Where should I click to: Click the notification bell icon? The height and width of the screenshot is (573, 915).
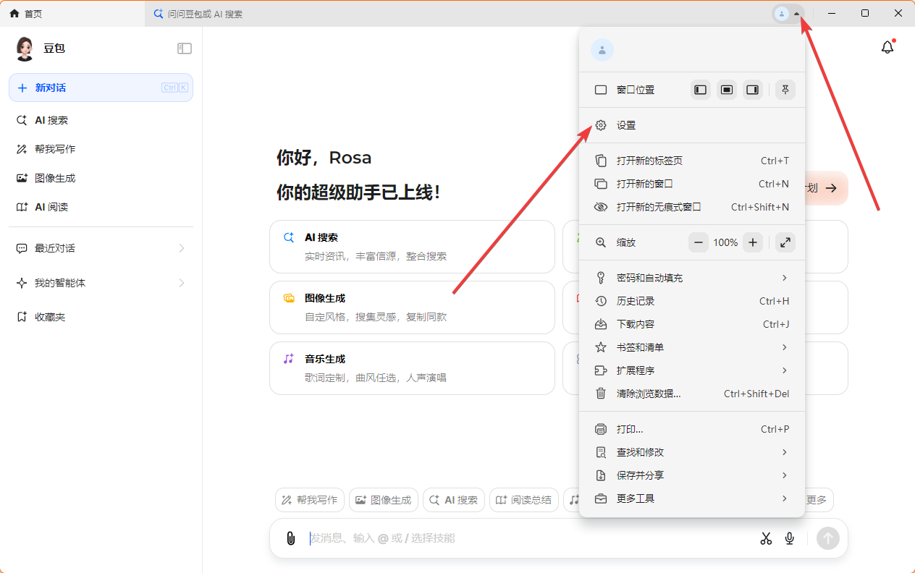[887, 47]
